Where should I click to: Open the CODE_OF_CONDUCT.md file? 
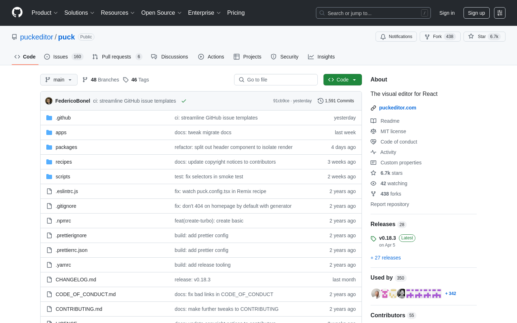86,294
